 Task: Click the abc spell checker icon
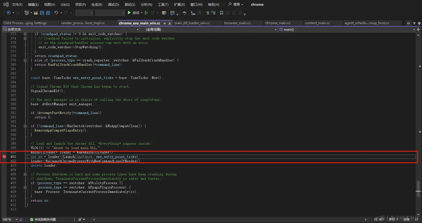tap(185, 13)
